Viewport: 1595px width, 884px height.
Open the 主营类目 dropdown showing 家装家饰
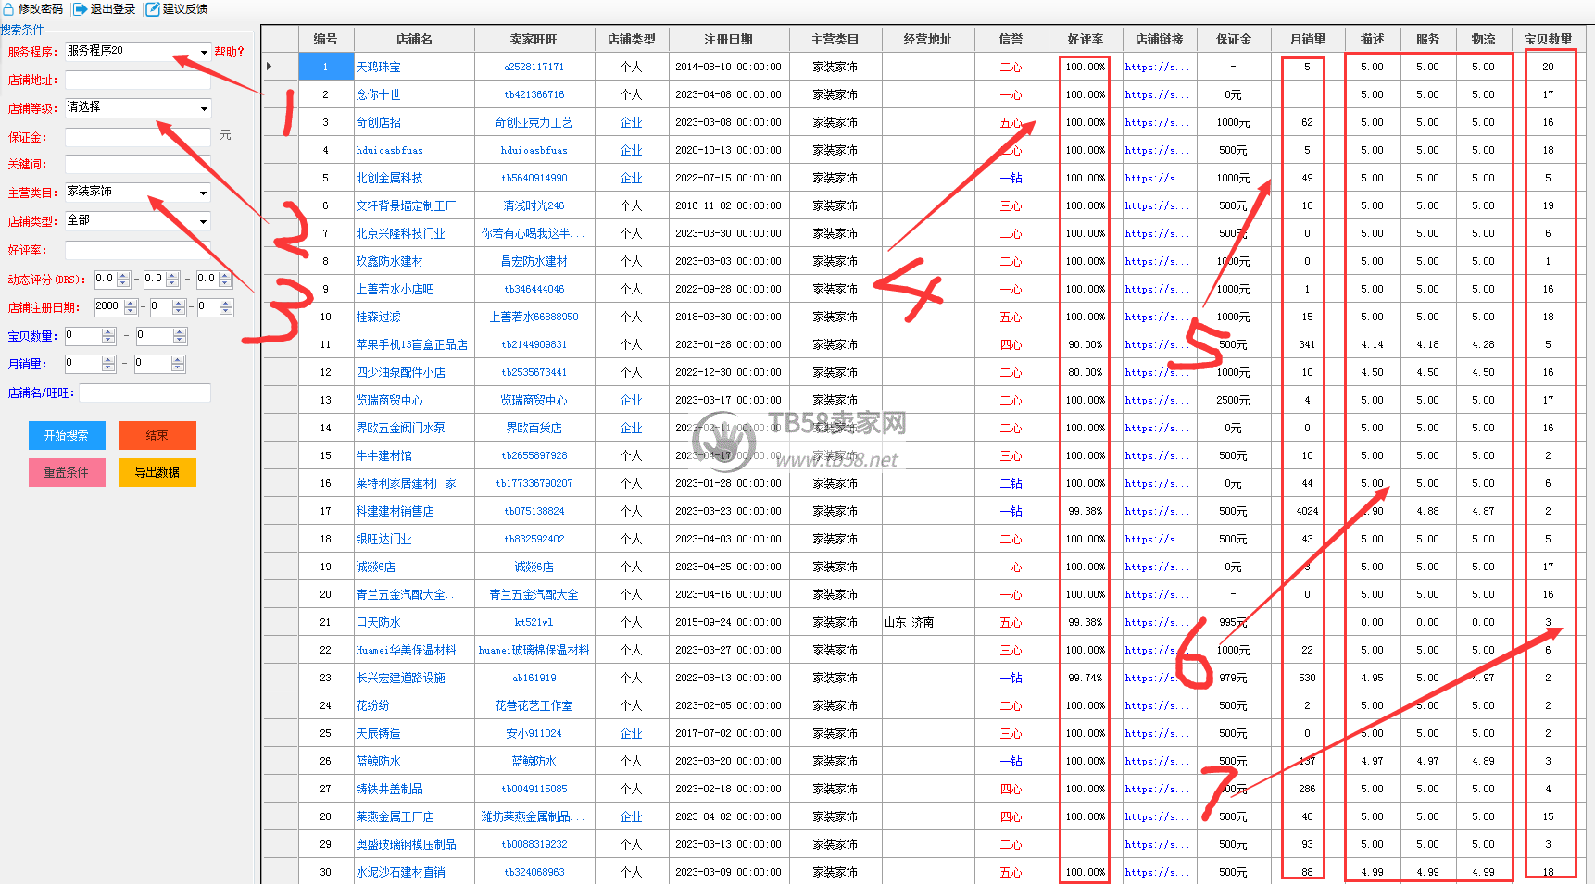pos(204,193)
